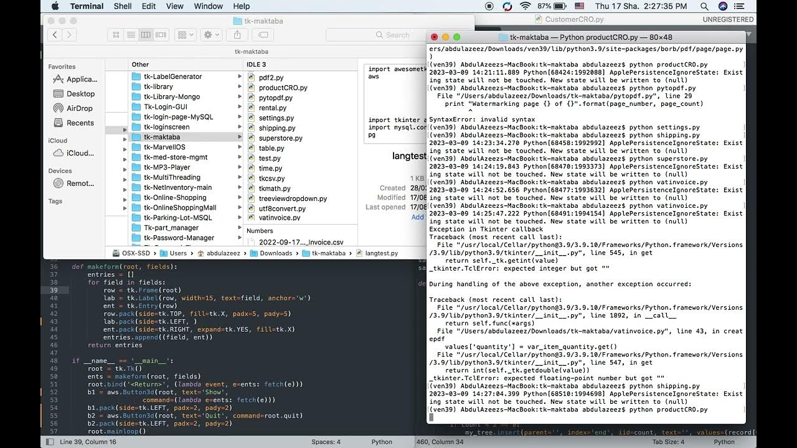
Task: Go forward in the Finder window
Action: coord(70,35)
